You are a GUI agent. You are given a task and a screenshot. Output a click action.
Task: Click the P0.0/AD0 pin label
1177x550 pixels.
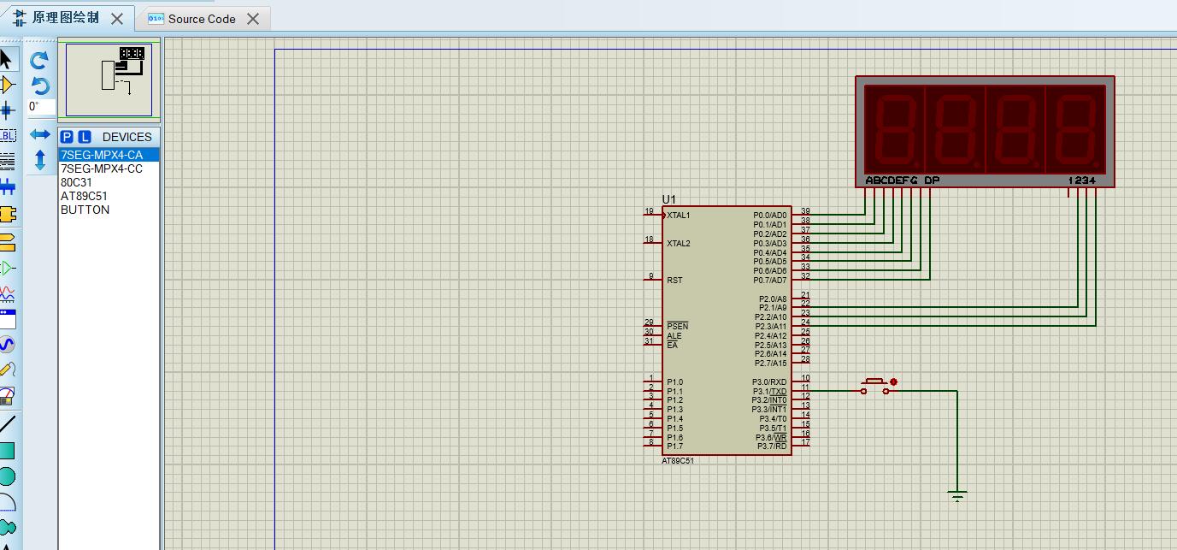click(769, 216)
